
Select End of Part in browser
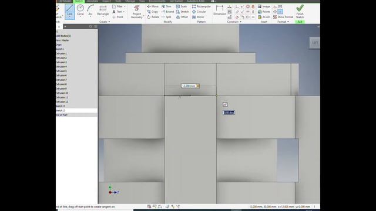62,115
